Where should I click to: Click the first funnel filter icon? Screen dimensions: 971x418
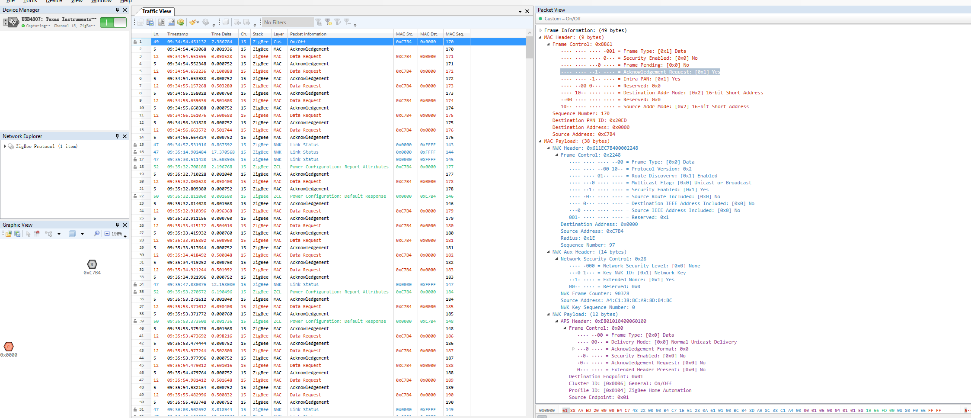(319, 22)
